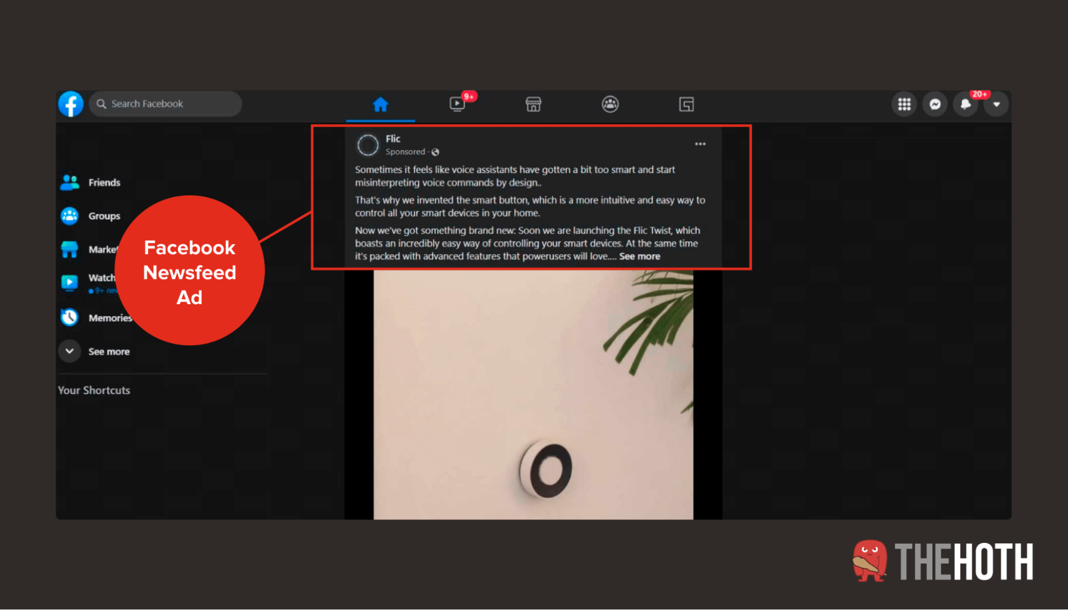
Task: Open the Groups tab in top navigation
Action: [610, 104]
